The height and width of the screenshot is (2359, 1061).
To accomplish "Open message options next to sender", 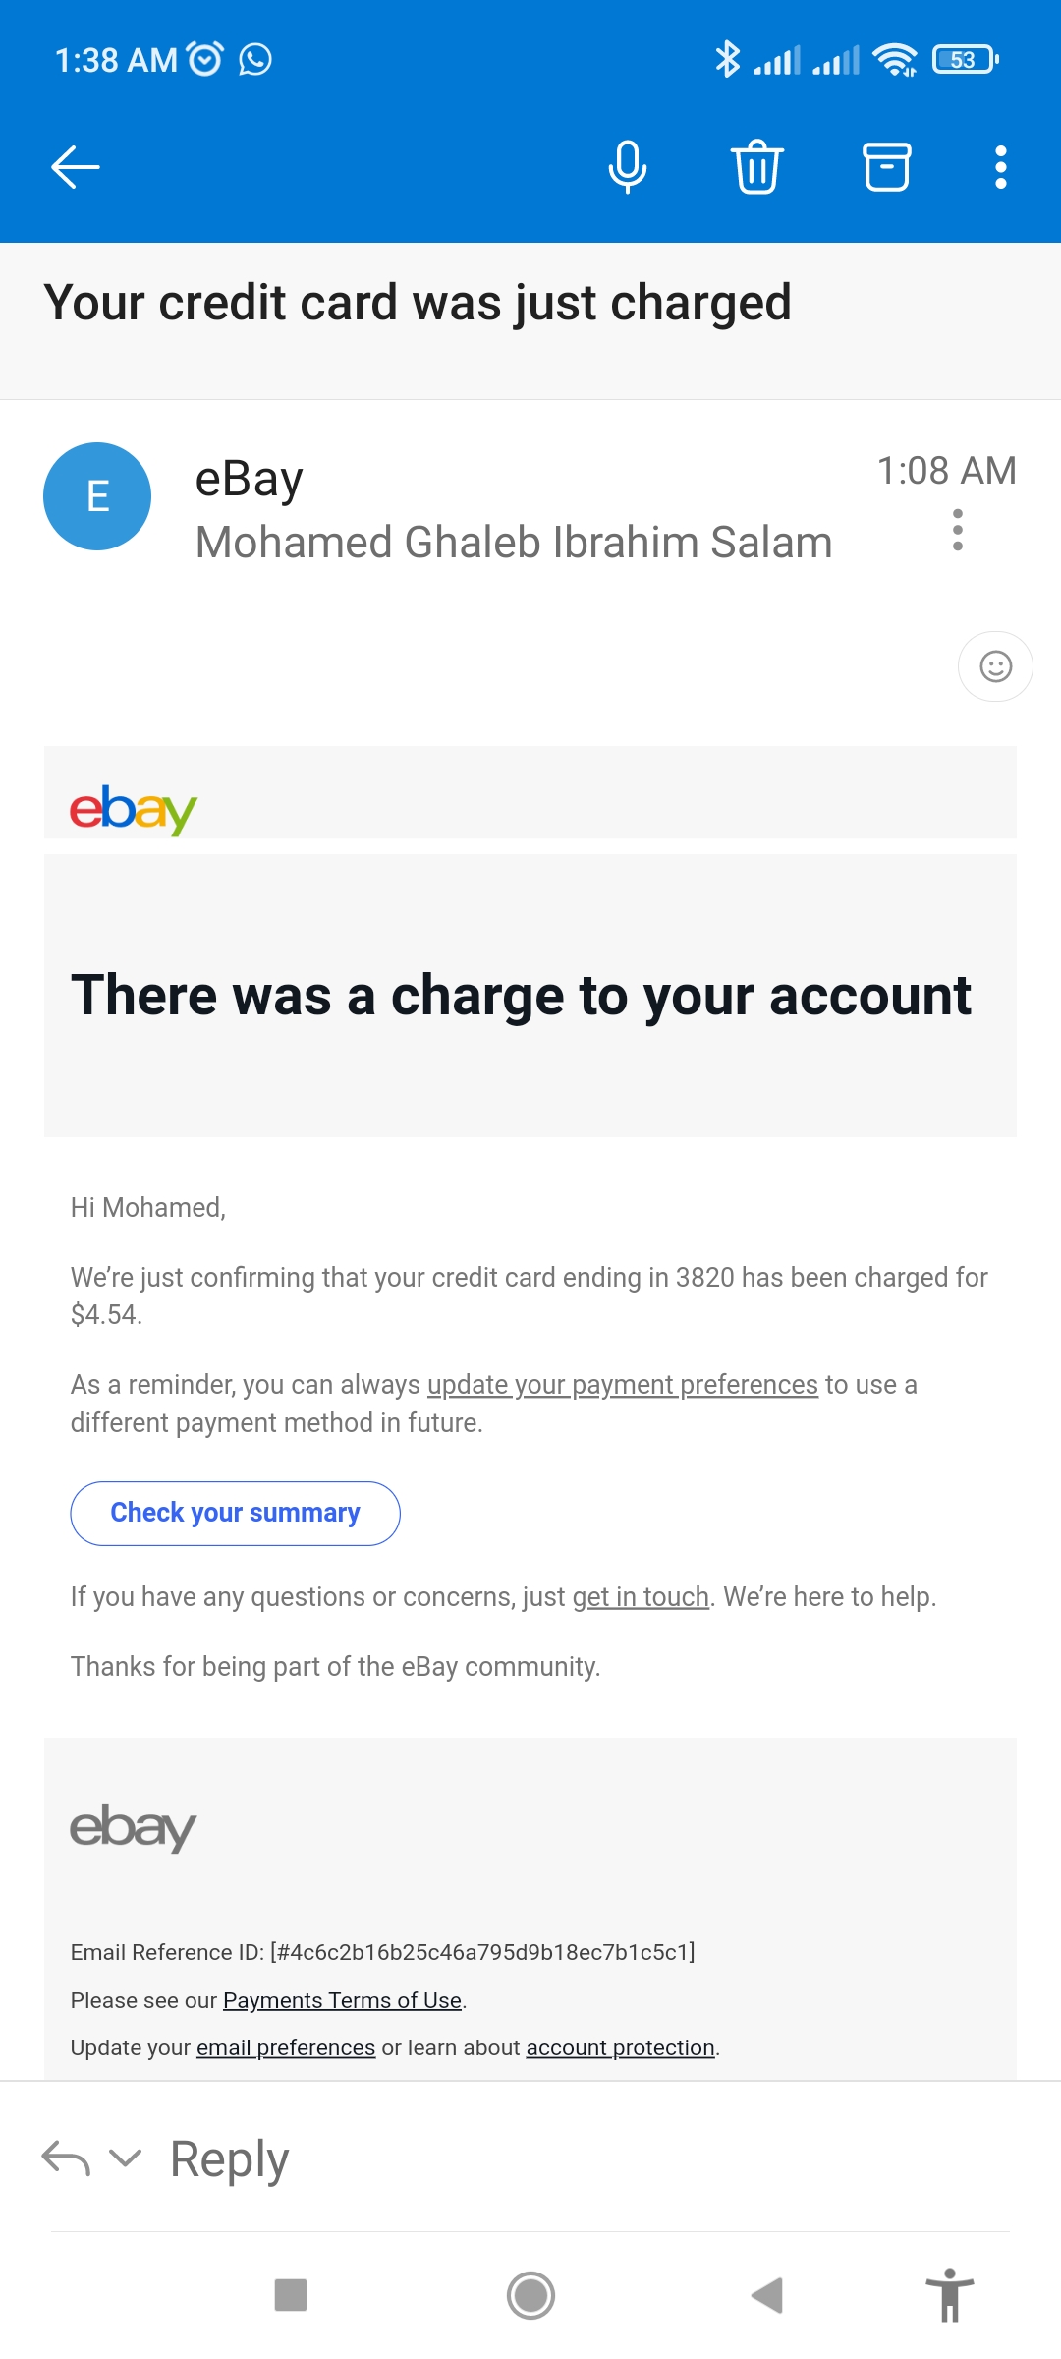I will [x=957, y=530].
